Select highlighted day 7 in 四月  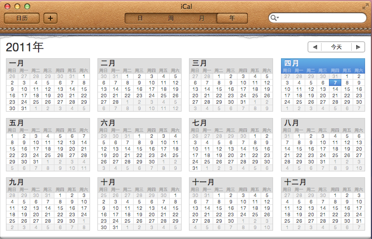point(335,82)
